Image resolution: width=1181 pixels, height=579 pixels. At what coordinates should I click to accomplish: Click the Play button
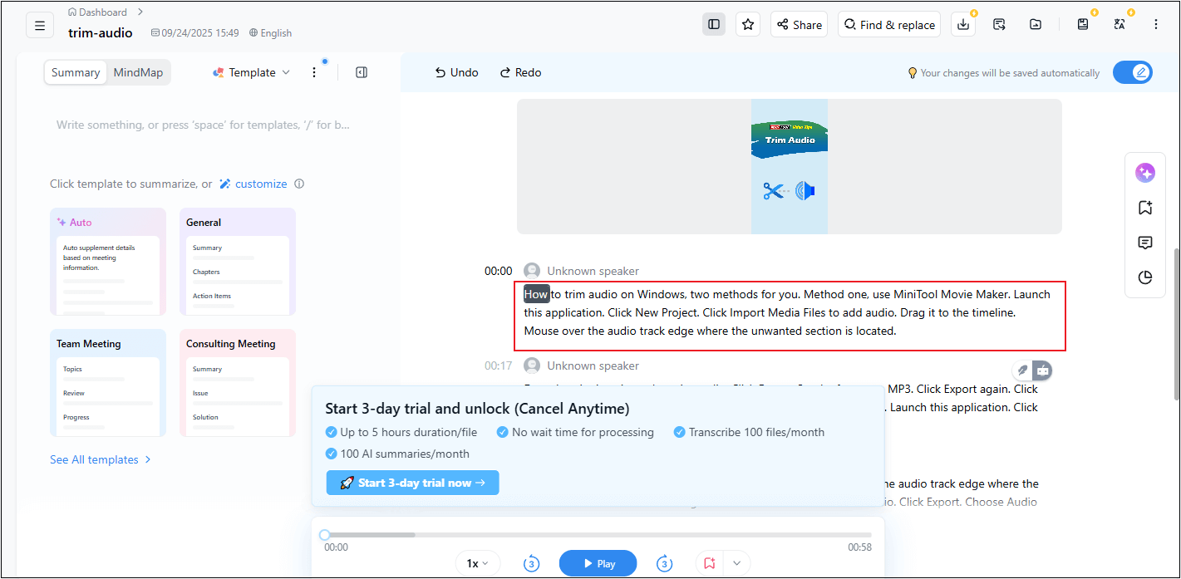[x=598, y=563]
